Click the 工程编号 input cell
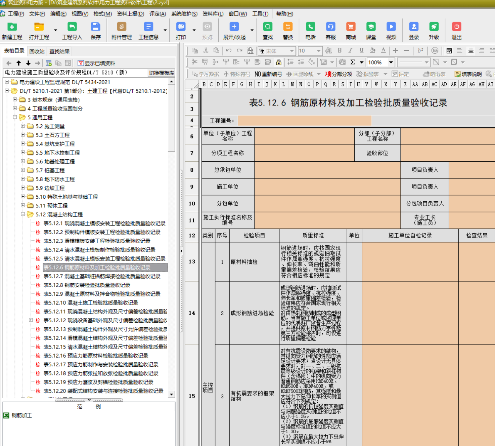Image resolution: width=495 pixels, height=446 pixels. pos(305,120)
